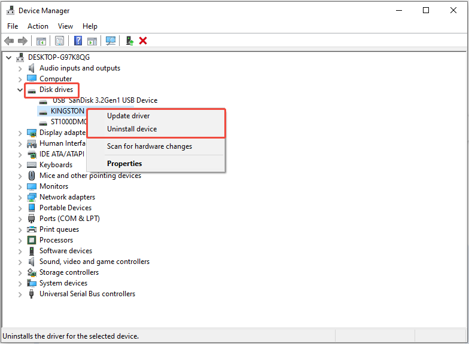469x344 pixels.
Task: Click the Show/Hide Action Pane toolbar icon
Action: [92, 41]
